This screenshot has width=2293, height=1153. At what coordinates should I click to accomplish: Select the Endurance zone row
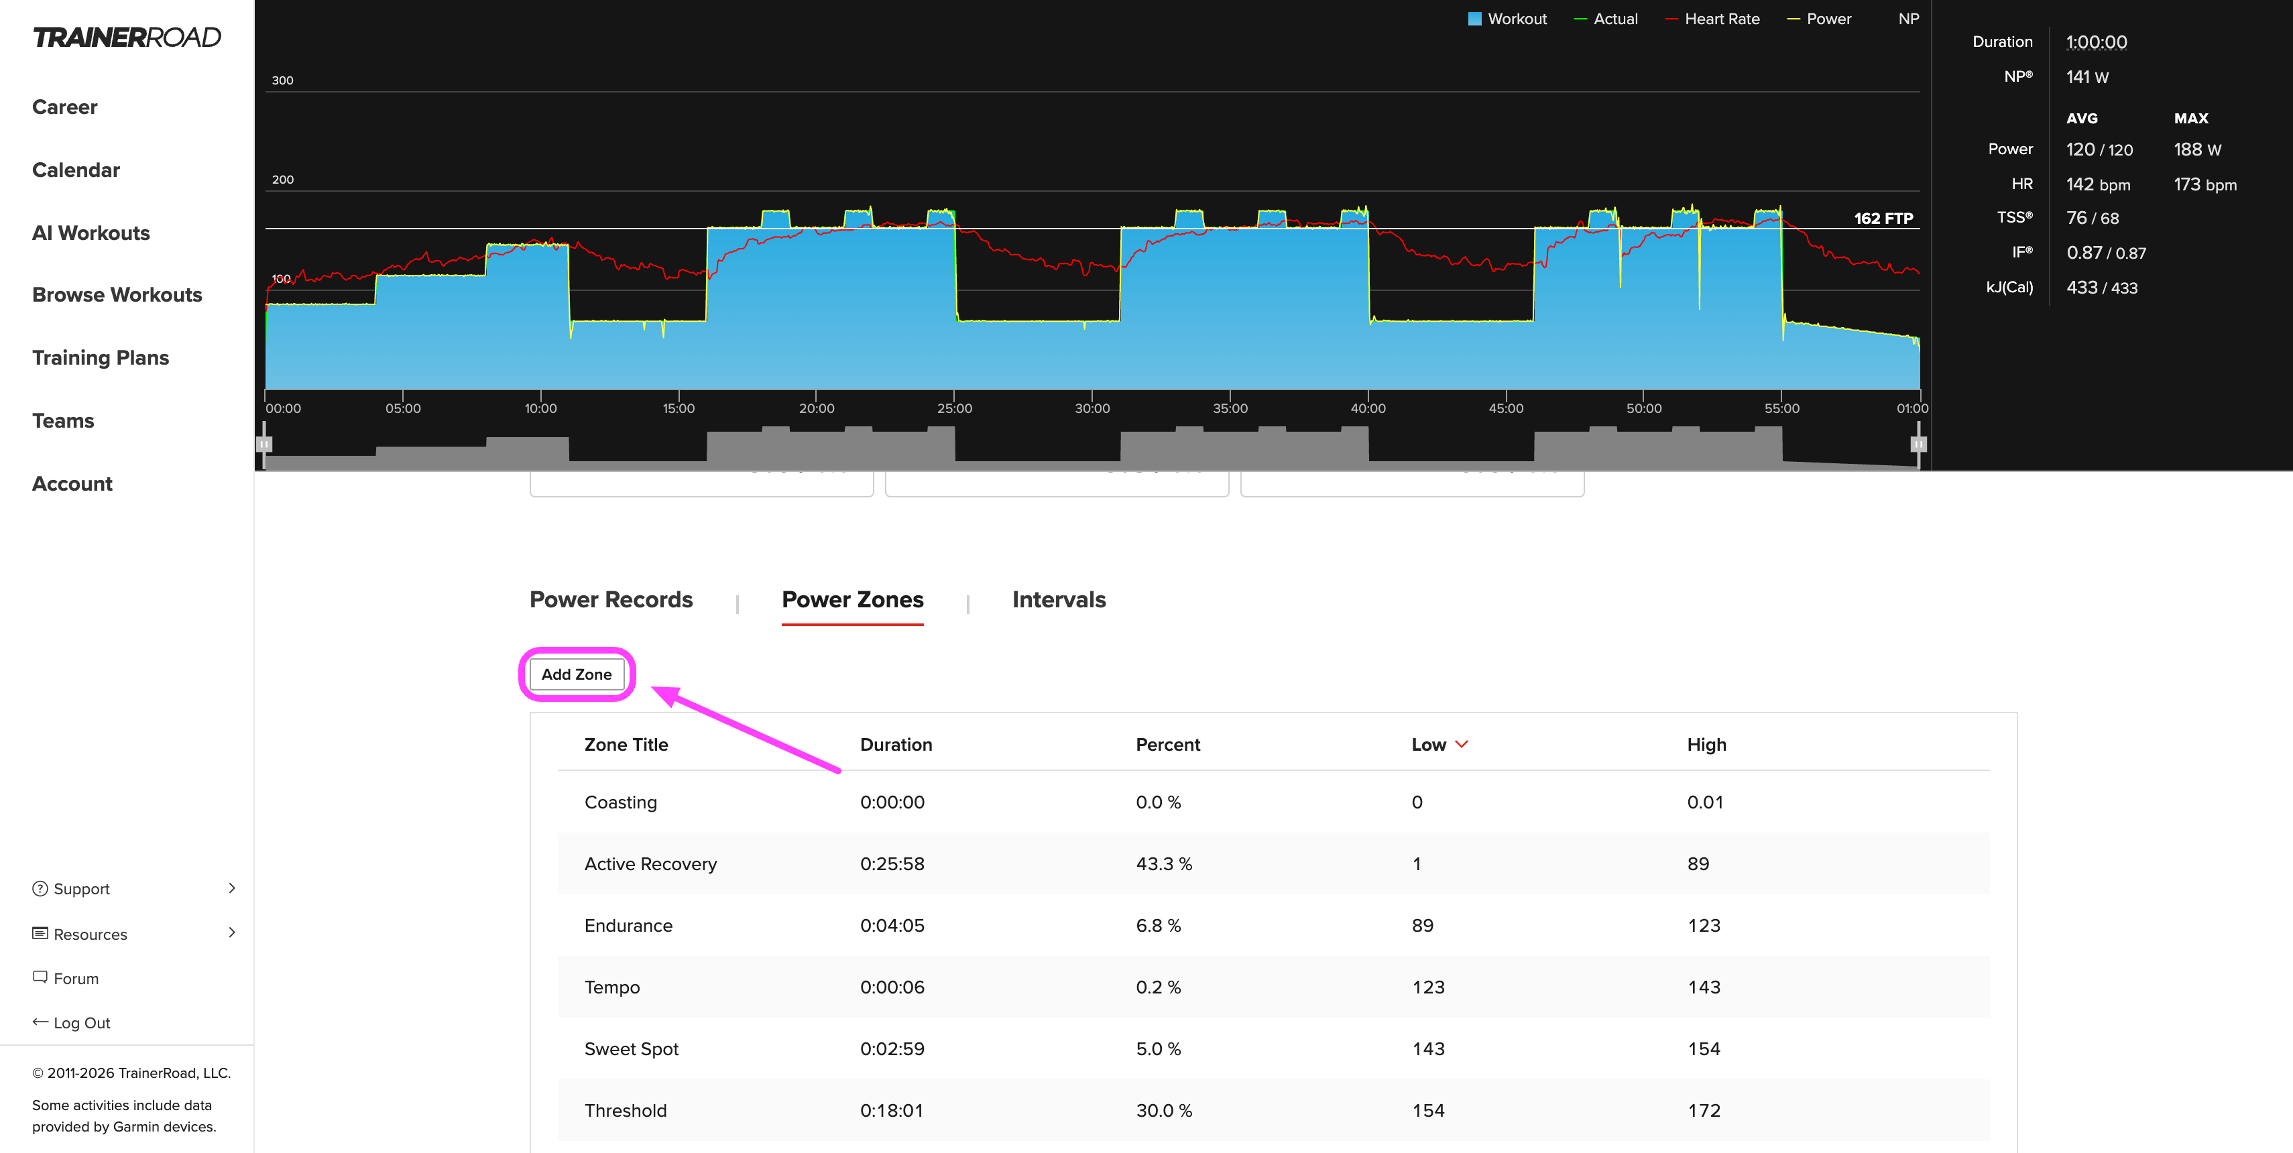point(1273,925)
